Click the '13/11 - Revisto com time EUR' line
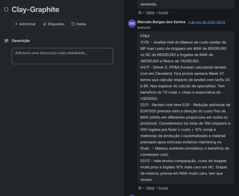239x196 pixels. coord(185,105)
